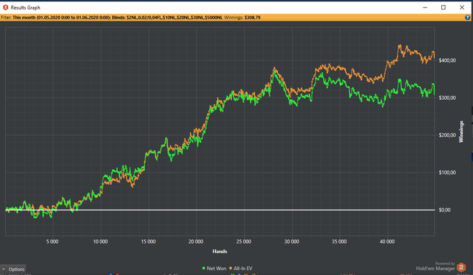Click the Hands axis title
This screenshot has width=473, height=275.
pyautogui.click(x=220, y=251)
